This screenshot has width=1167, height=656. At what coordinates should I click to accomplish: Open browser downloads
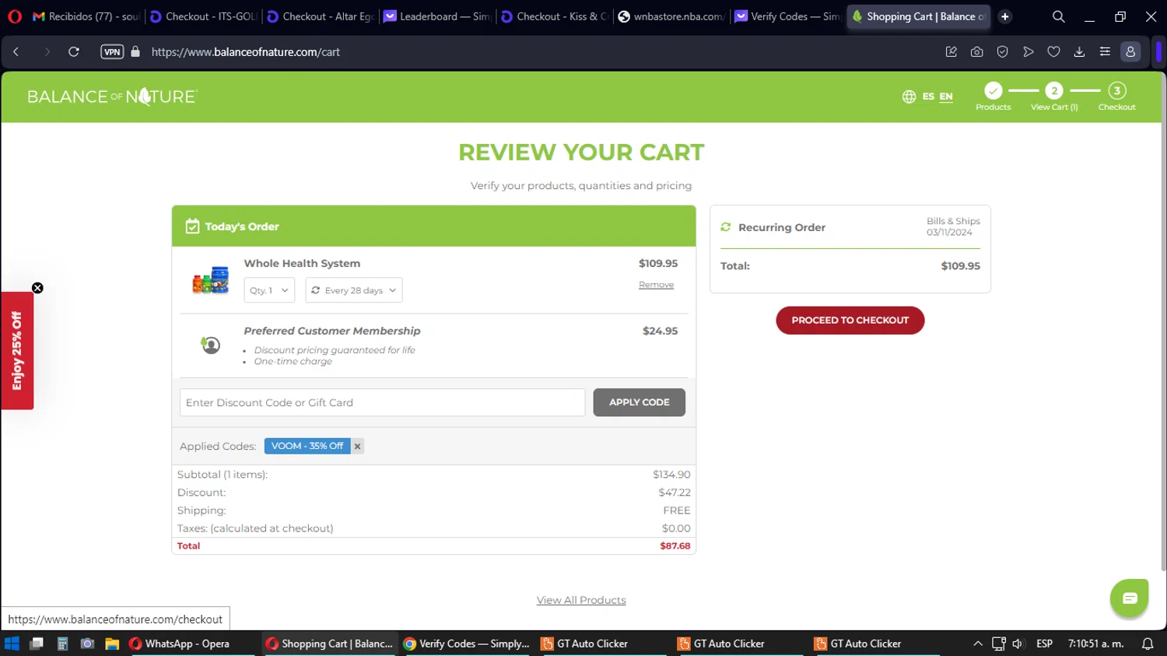1079,52
